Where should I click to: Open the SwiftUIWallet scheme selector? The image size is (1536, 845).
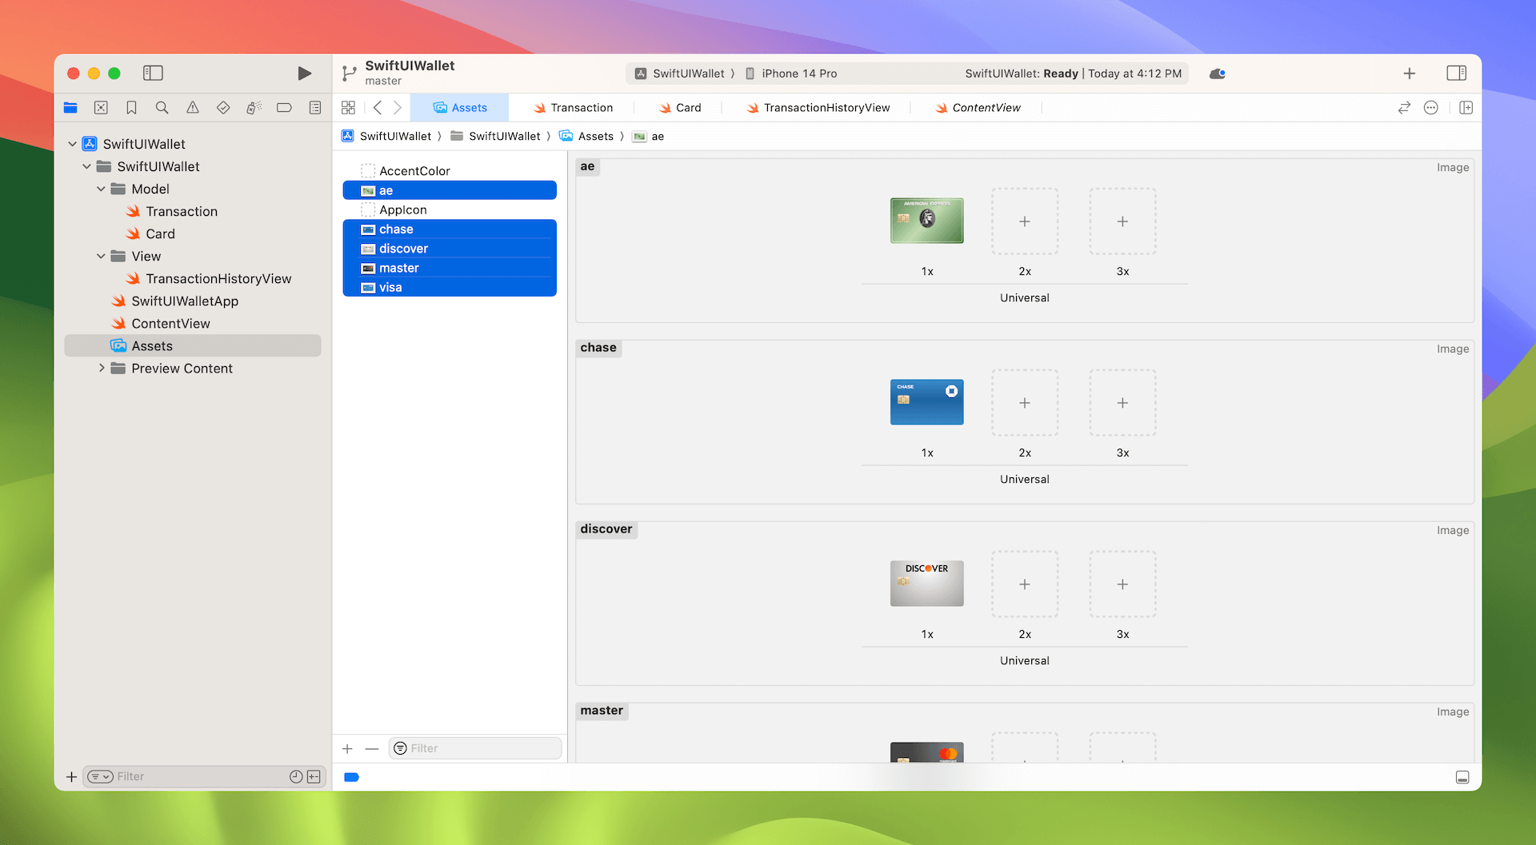(680, 74)
